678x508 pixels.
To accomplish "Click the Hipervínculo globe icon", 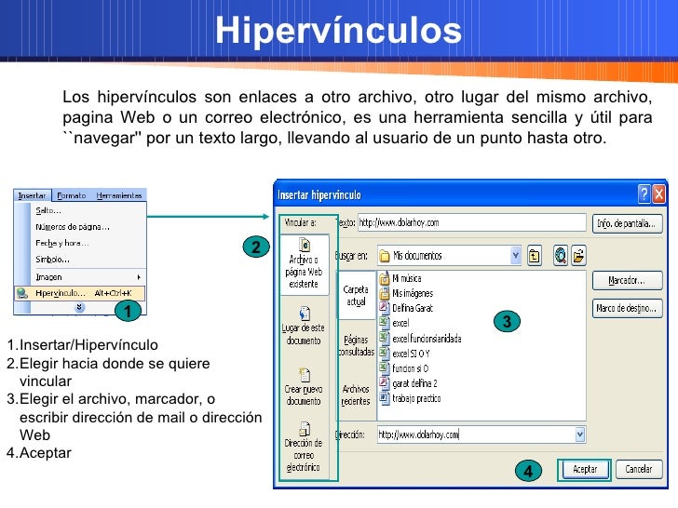I will (22, 293).
